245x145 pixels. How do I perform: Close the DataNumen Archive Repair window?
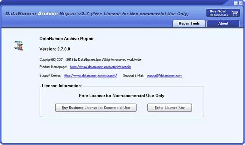click(x=241, y=3)
